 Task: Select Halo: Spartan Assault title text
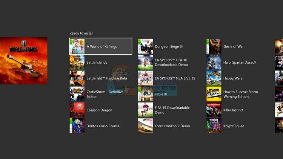point(240,63)
